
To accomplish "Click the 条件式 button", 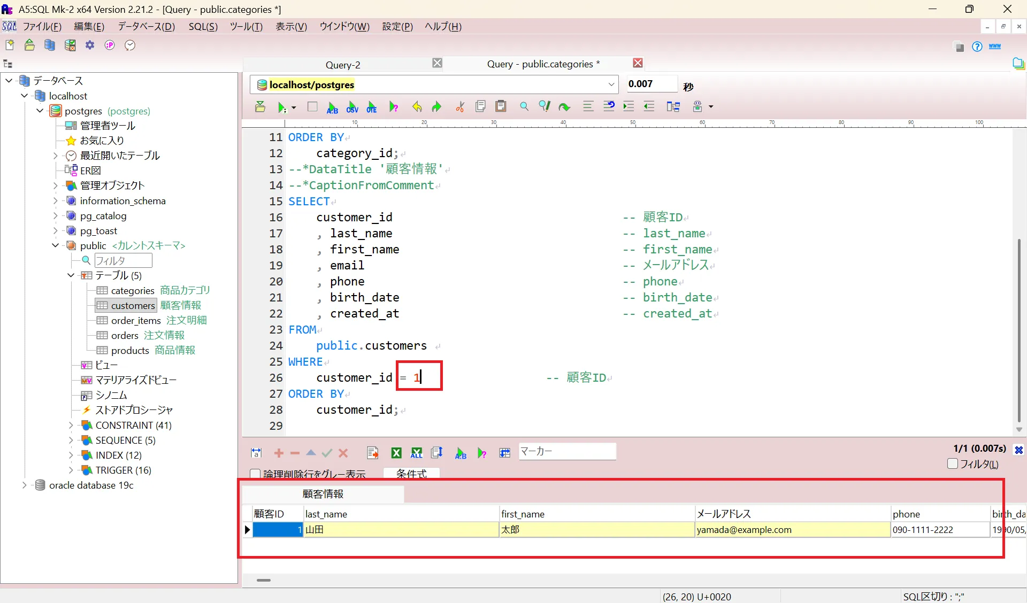I will [x=411, y=474].
